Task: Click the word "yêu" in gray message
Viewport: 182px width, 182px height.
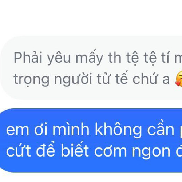Action: pyautogui.click(x=59, y=58)
